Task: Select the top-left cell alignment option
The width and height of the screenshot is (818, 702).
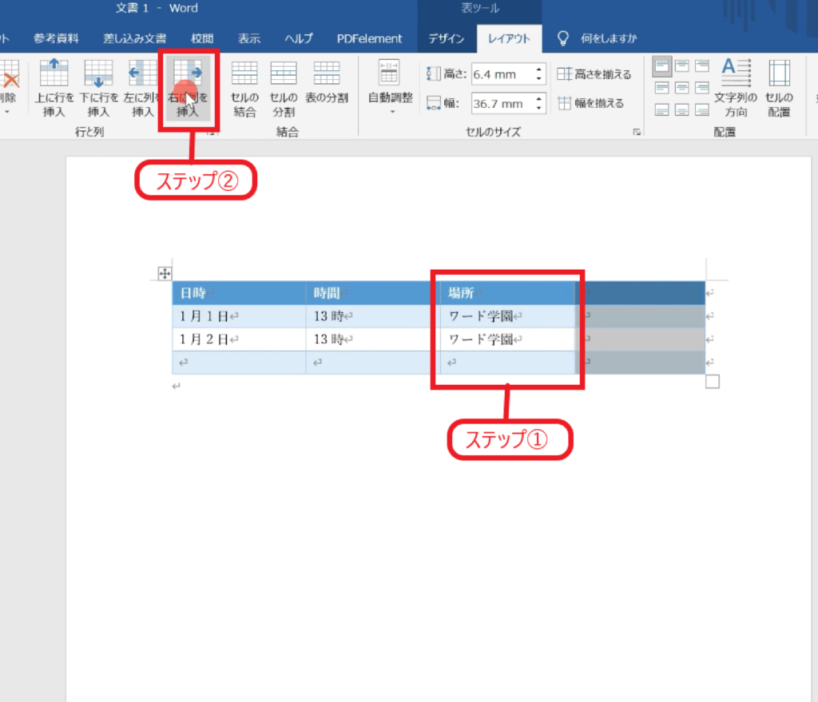Action: [662, 66]
